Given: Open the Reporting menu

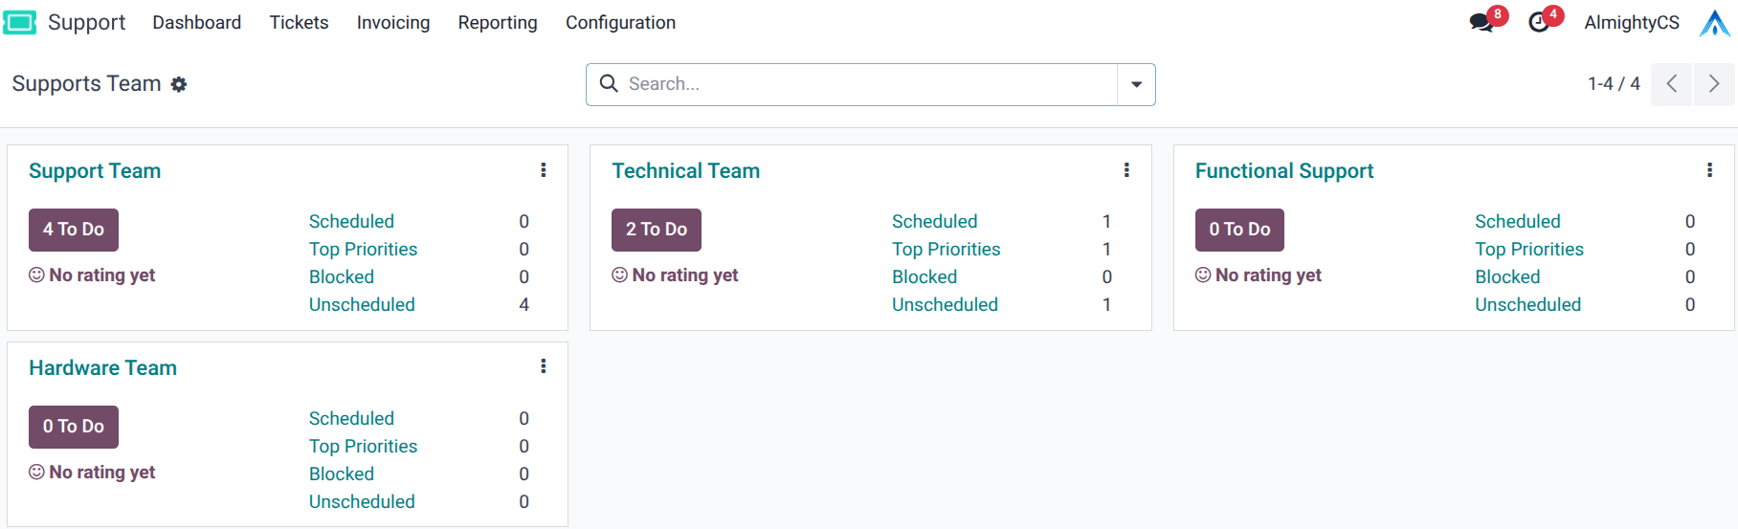Looking at the screenshot, I should 498,22.
